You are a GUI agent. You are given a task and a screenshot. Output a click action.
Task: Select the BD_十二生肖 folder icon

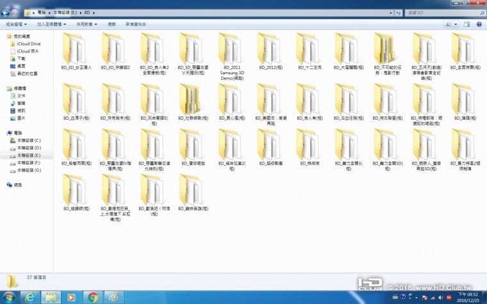coord(308,49)
